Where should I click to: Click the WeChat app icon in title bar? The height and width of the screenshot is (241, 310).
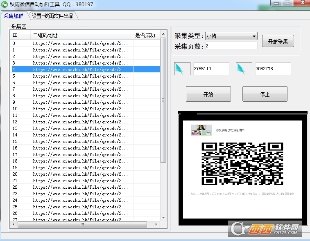(x=5, y=4)
